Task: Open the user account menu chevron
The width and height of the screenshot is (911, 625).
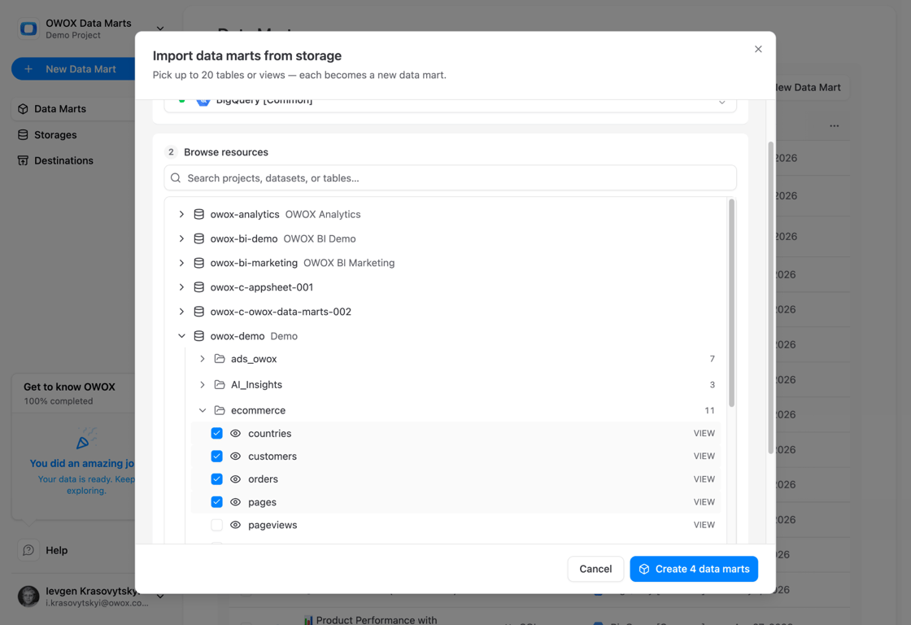Action: (160, 596)
